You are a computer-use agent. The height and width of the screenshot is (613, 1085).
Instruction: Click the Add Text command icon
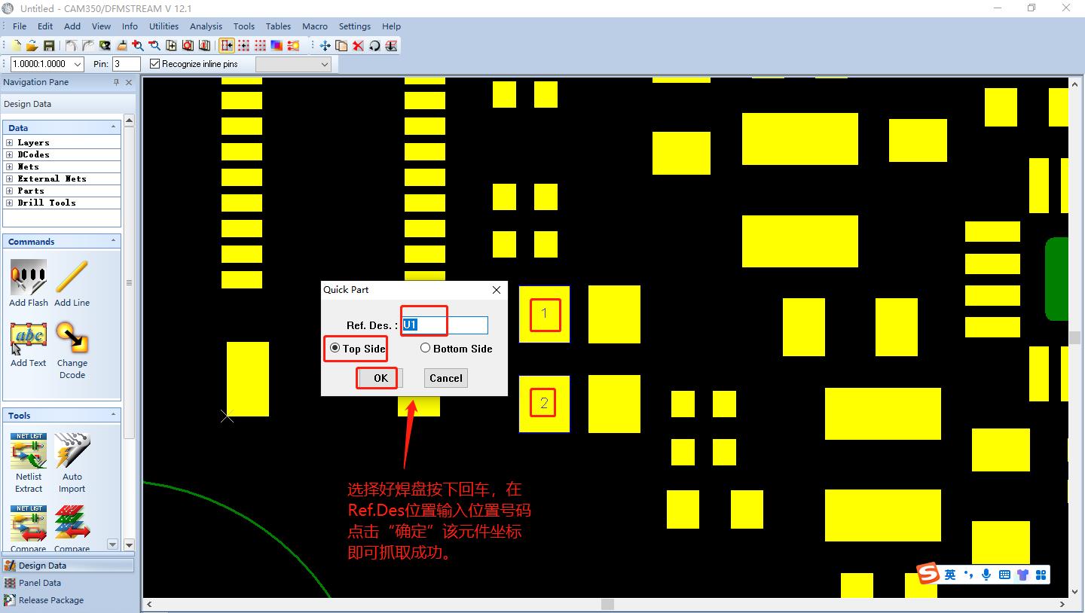pos(29,339)
